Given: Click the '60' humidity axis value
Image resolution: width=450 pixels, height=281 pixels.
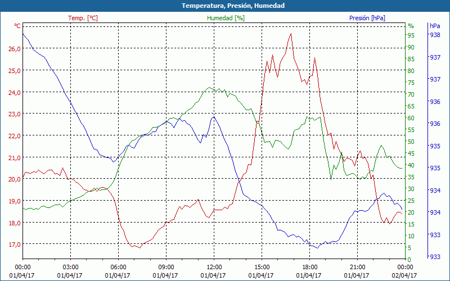Looking at the screenshot, I should [x=411, y=118].
